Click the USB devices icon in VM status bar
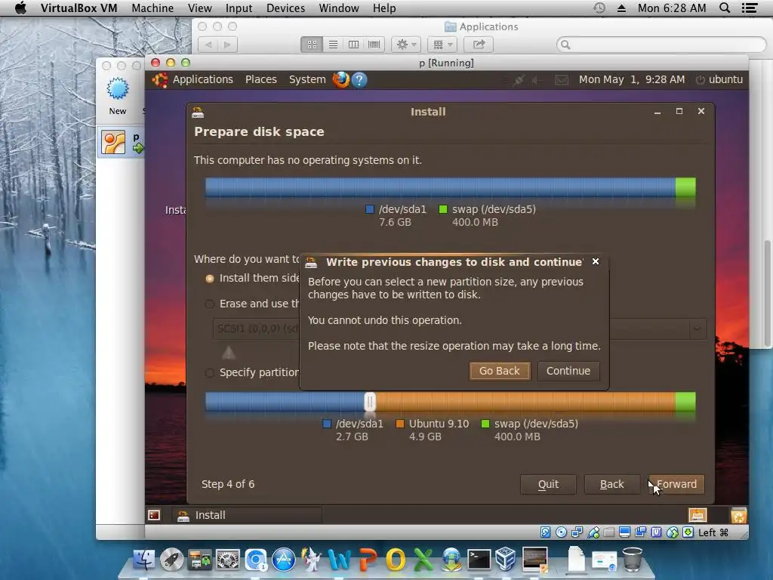Screen dimensions: 773x580 (593, 532)
